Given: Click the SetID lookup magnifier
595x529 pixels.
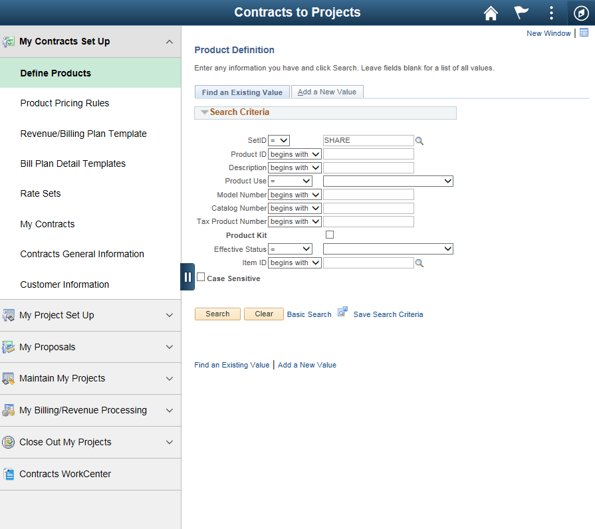Looking at the screenshot, I should point(419,140).
